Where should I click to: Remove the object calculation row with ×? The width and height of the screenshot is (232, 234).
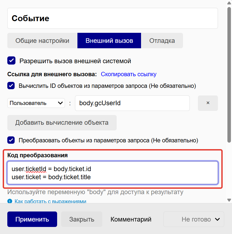coord(208,103)
